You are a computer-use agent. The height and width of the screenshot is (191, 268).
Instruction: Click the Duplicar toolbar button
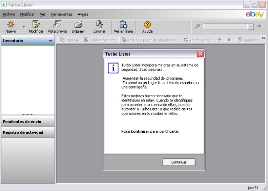coord(69,40)
